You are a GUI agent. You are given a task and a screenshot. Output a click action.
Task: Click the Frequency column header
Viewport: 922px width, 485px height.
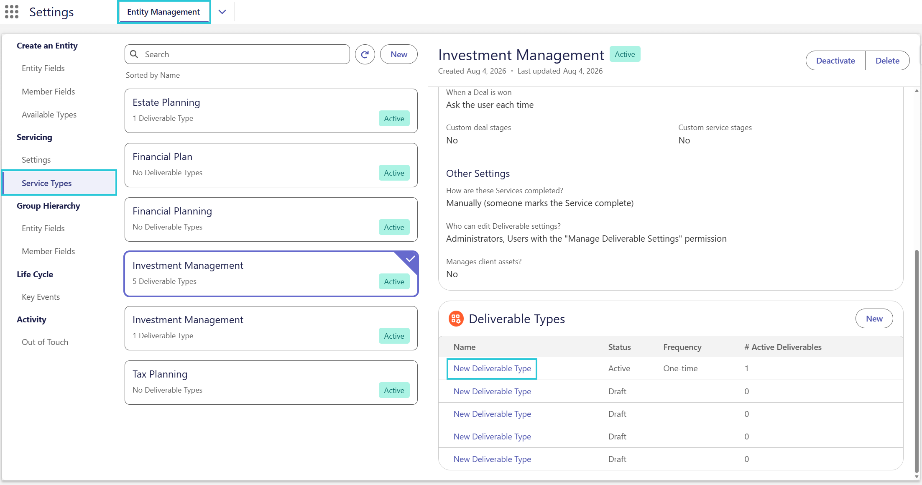(x=682, y=347)
